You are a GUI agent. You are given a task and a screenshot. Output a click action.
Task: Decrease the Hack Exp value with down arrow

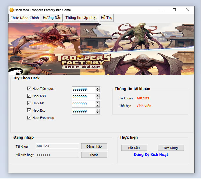[98, 113]
